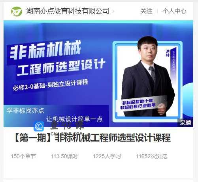View the 150个章节 chapter list
Screen dimensions: 198x182
pos(23,156)
